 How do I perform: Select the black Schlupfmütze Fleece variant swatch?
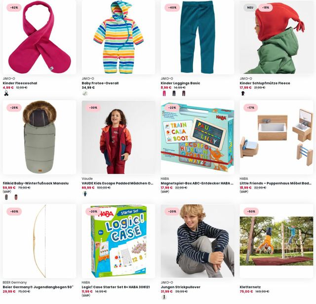click(243, 93)
